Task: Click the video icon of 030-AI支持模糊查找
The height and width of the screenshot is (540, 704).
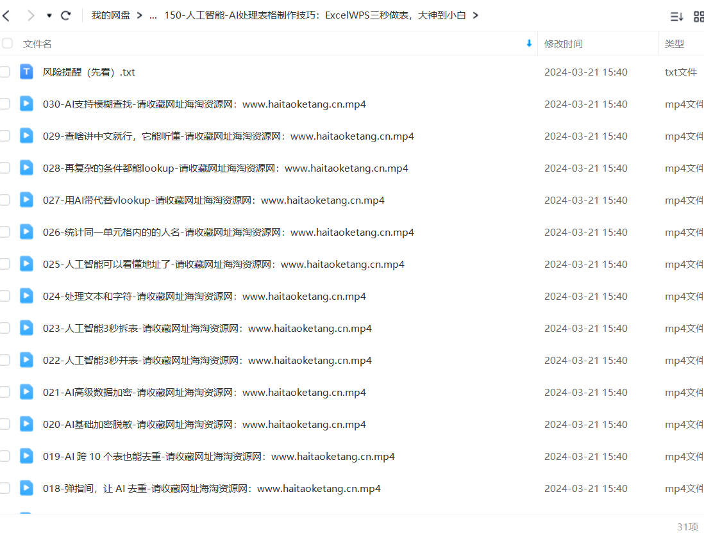Action: click(x=26, y=104)
